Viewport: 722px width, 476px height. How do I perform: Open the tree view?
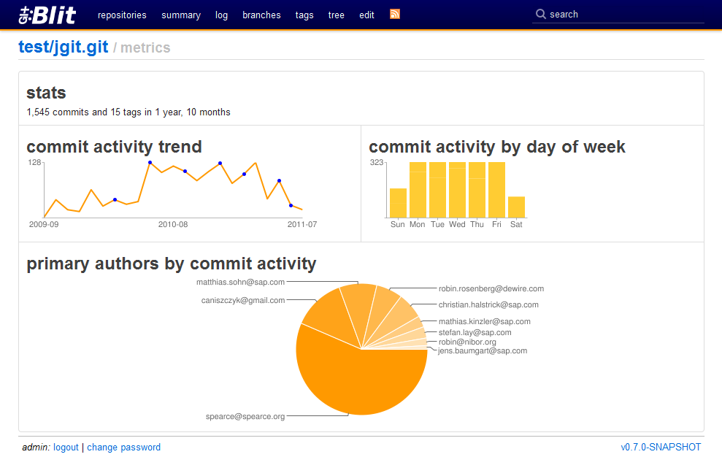[336, 15]
